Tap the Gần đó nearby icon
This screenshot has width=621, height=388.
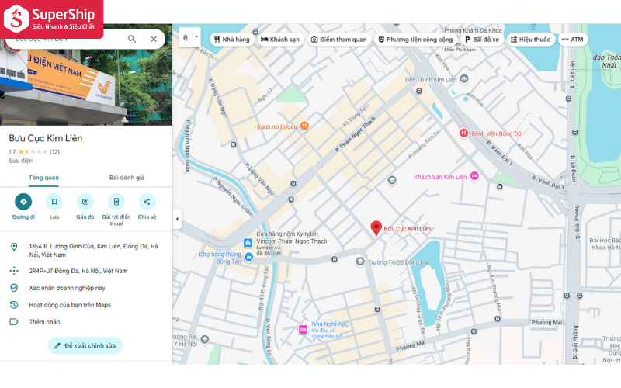[85, 202]
